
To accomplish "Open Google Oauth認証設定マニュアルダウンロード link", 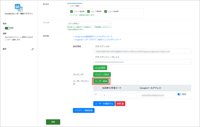I will pos(93,36).
